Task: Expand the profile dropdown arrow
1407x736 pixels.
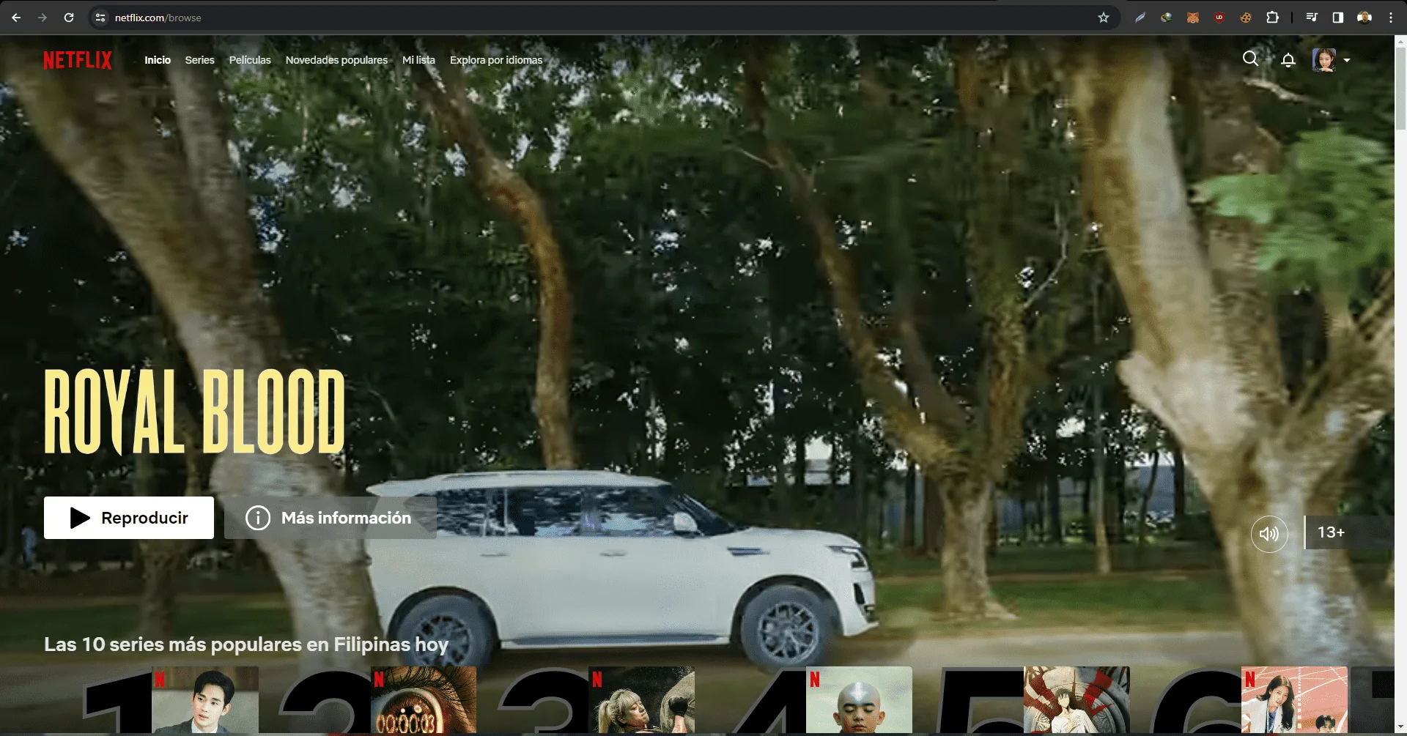Action: [1347, 60]
